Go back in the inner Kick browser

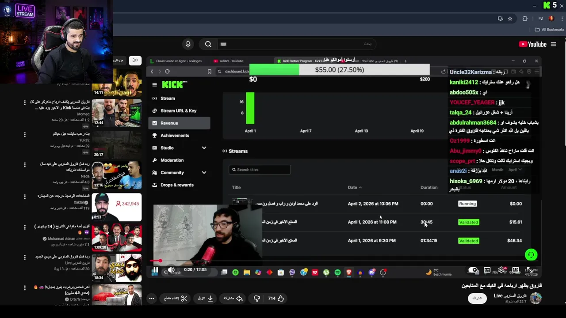click(x=152, y=72)
